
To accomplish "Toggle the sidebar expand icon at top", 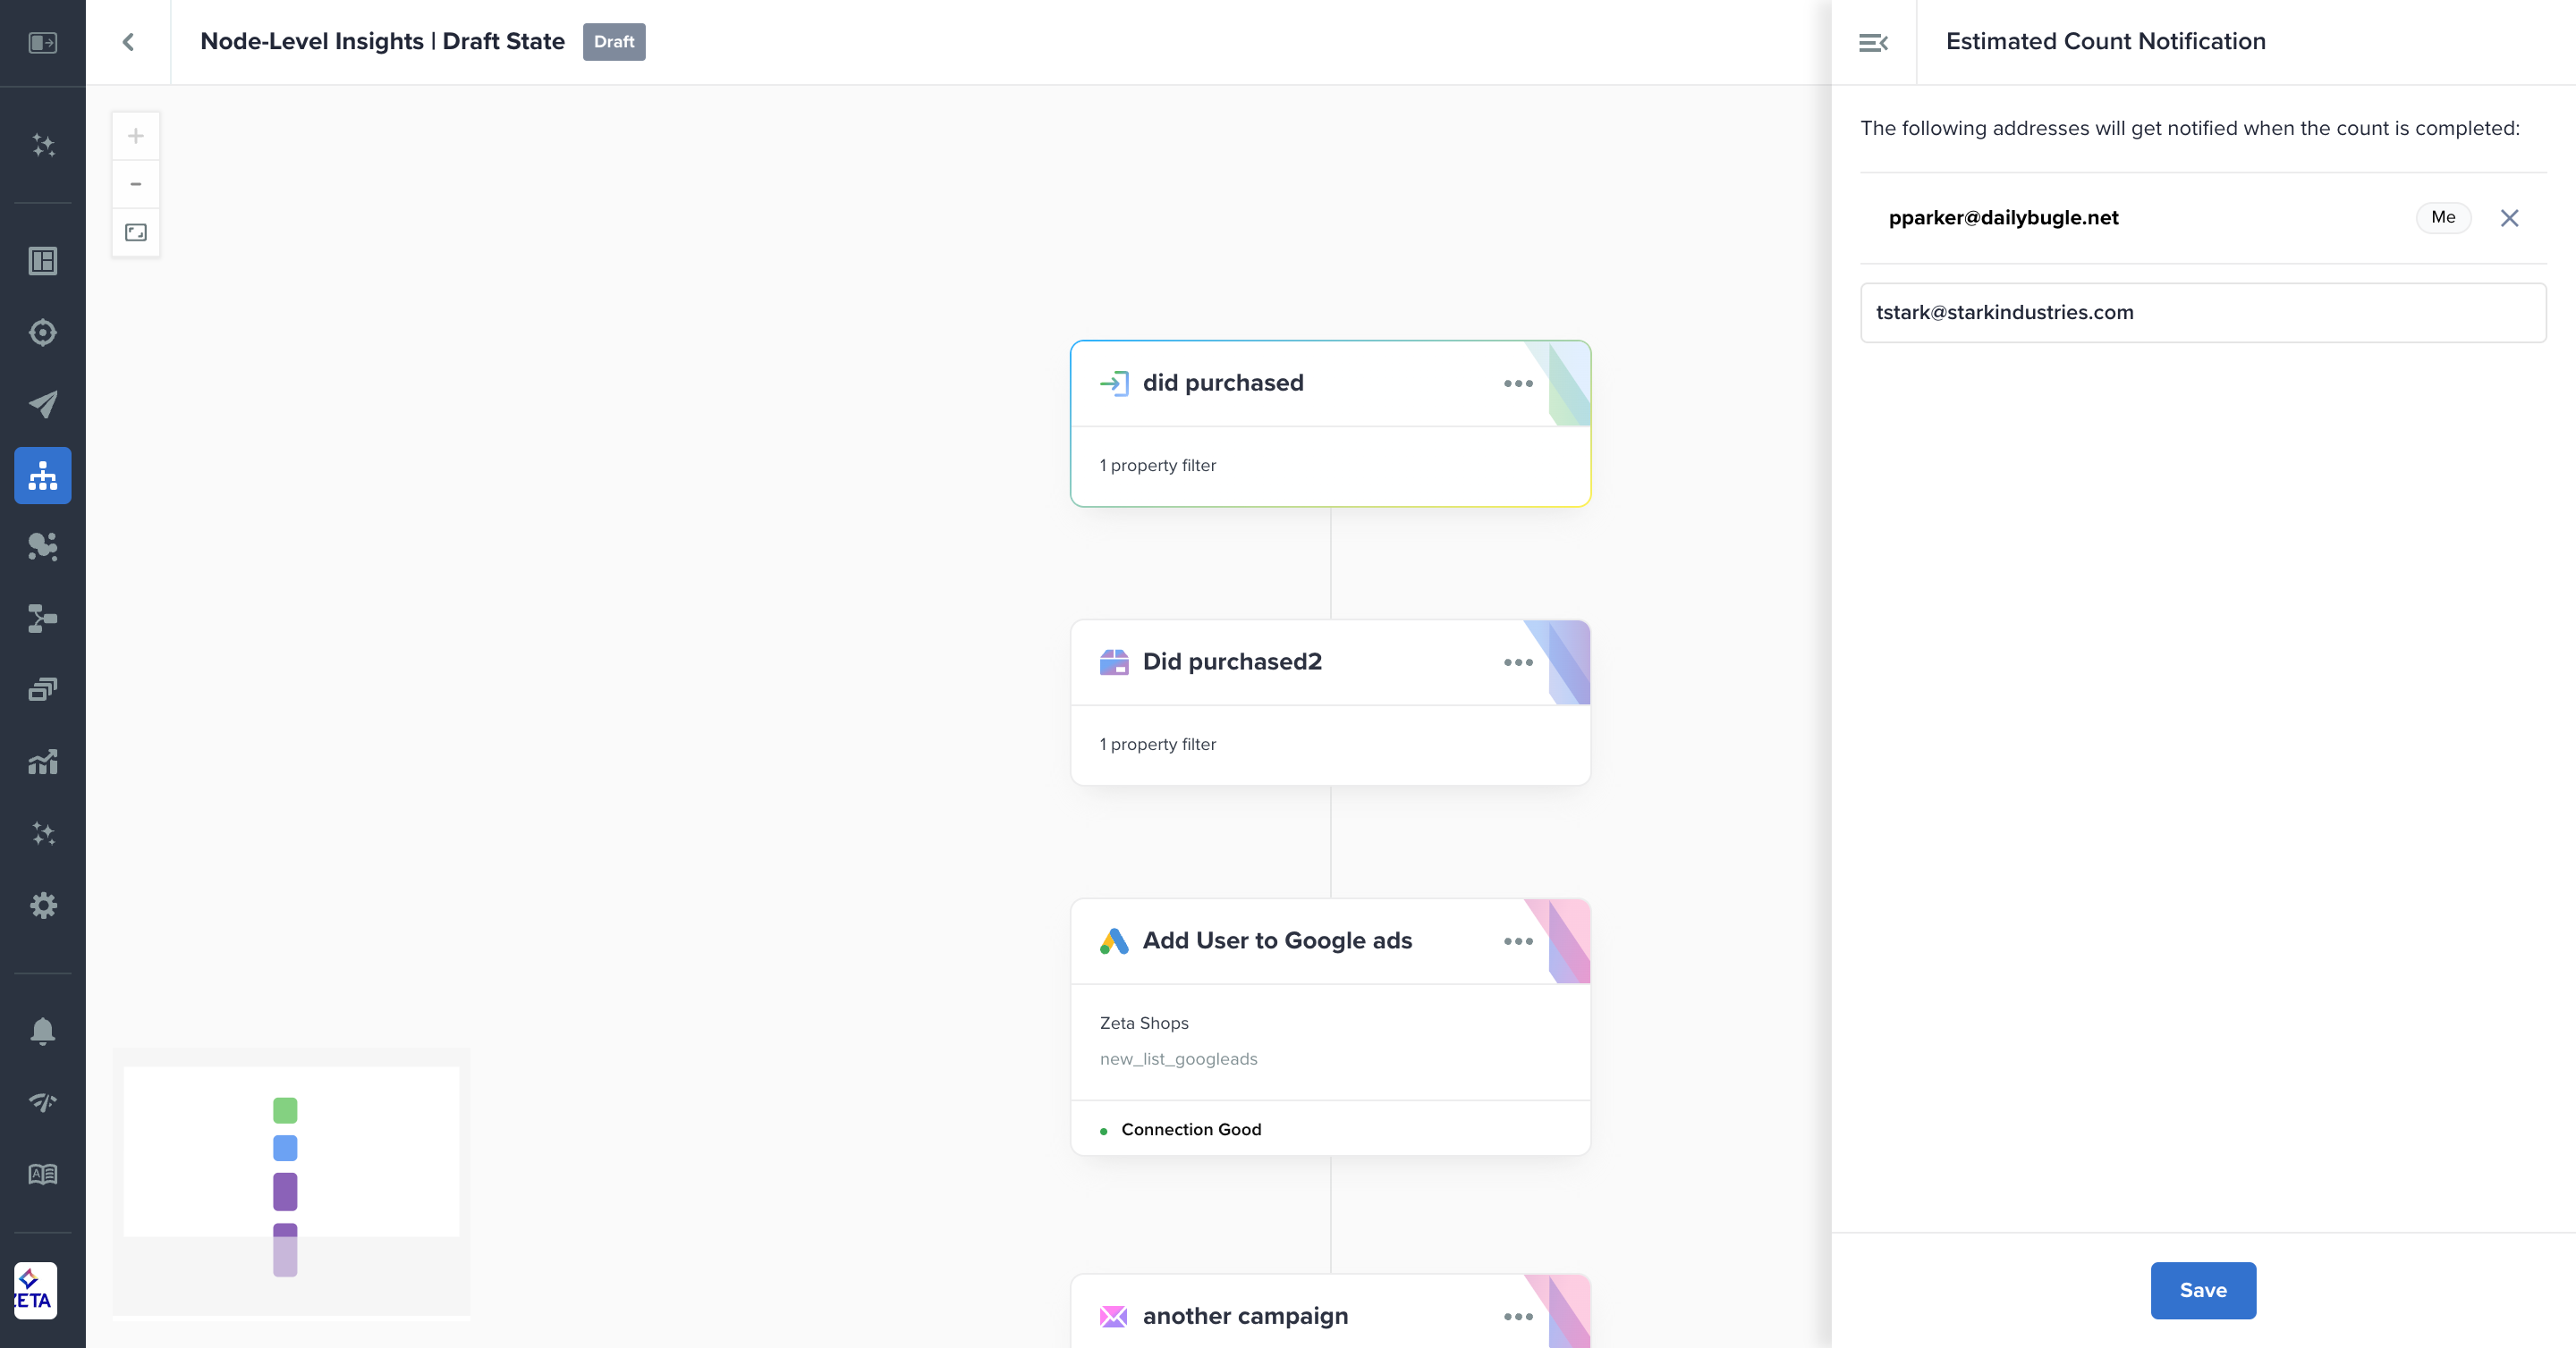I will click(43, 42).
